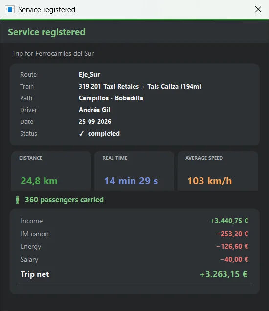Click 'Trip for Ferrocarriles del Sur' text
This screenshot has height=311, width=269.
(x=53, y=53)
